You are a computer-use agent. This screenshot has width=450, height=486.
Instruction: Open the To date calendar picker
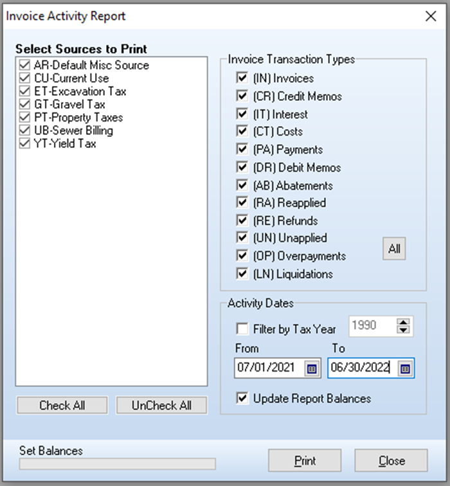click(x=405, y=368)
